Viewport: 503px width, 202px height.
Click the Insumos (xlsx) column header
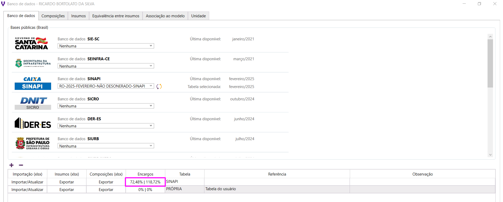tap(67, 174)
